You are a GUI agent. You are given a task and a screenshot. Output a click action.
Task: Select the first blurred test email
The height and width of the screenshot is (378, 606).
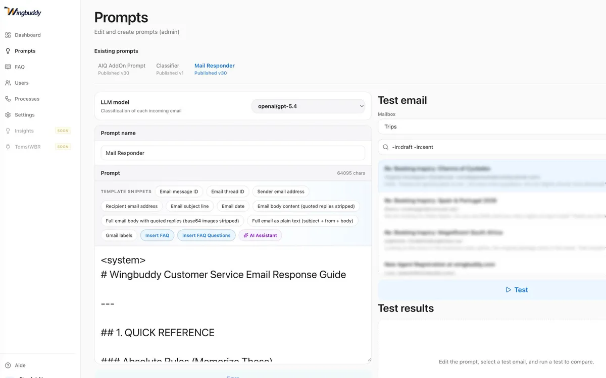[492, 177]
